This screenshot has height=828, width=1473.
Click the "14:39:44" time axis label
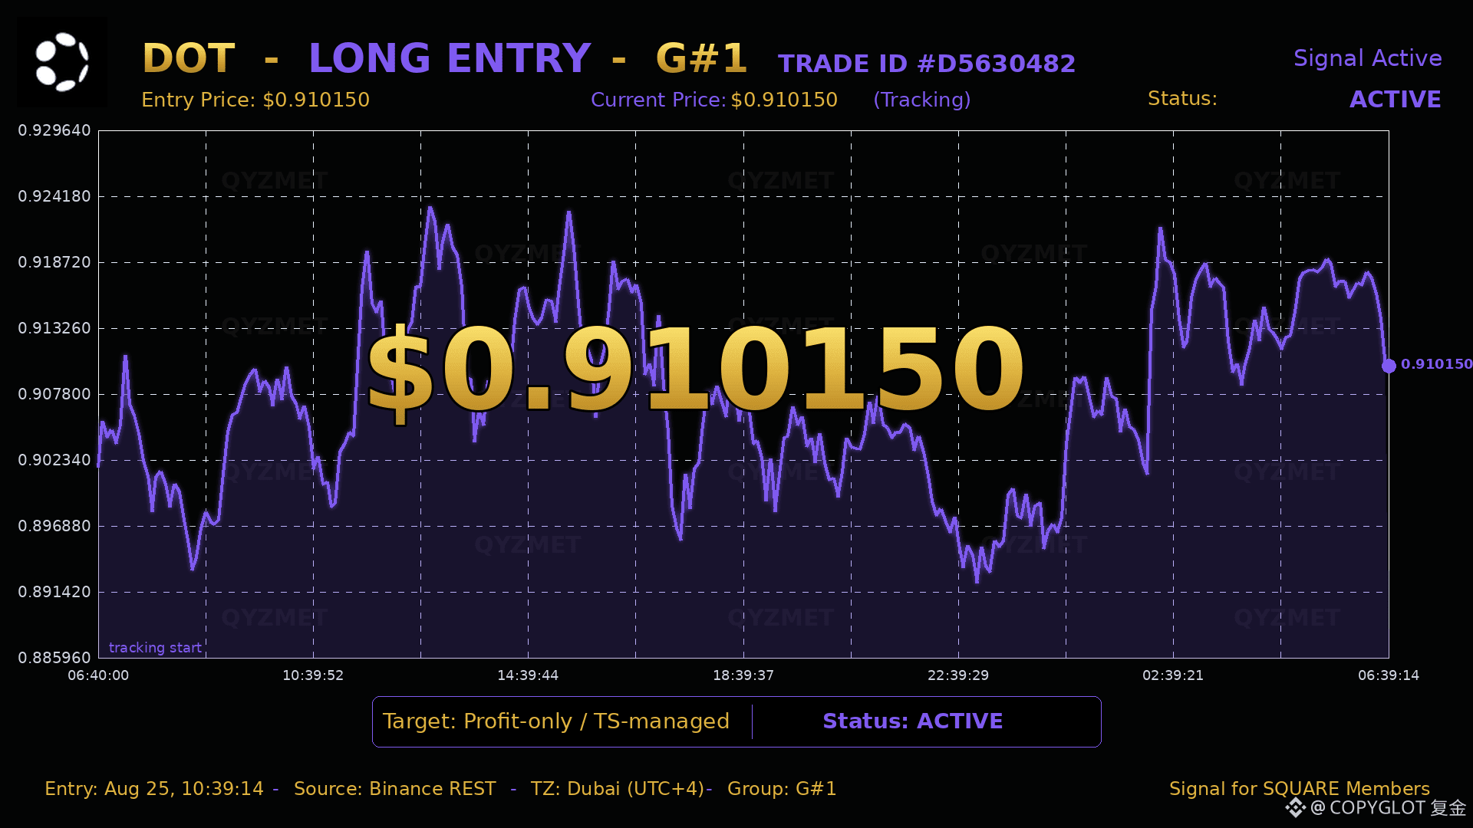[x=528, y=675]
